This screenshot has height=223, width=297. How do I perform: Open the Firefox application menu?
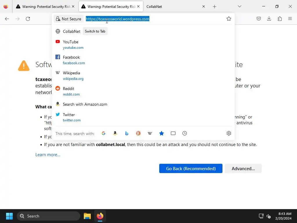[290, 19]
